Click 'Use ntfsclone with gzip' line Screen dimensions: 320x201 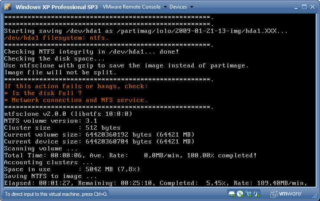pyautogui.click(x=126, y=66)
